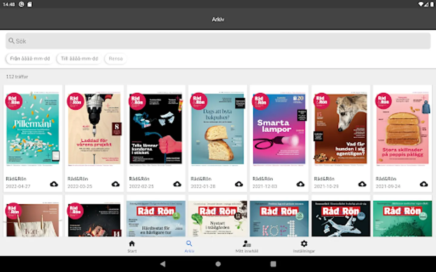
Task: Open the Stora skillnader på poppis pålägg cover
Action: [x=403, y=129]
